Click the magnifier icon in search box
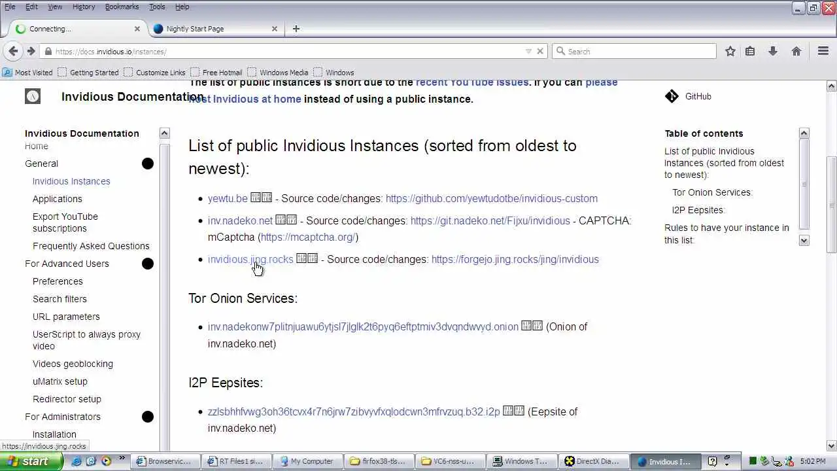Viewport: 837px width, 471px height. tap(560, 51)
